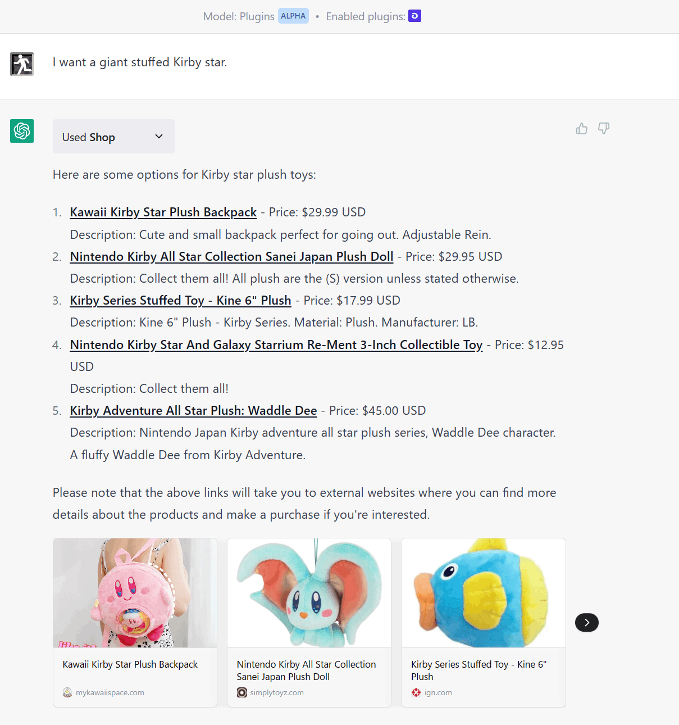Click the 'Enabled plugins:' label
This screenshot has height=725, width=679.
[x=366, y=16]
